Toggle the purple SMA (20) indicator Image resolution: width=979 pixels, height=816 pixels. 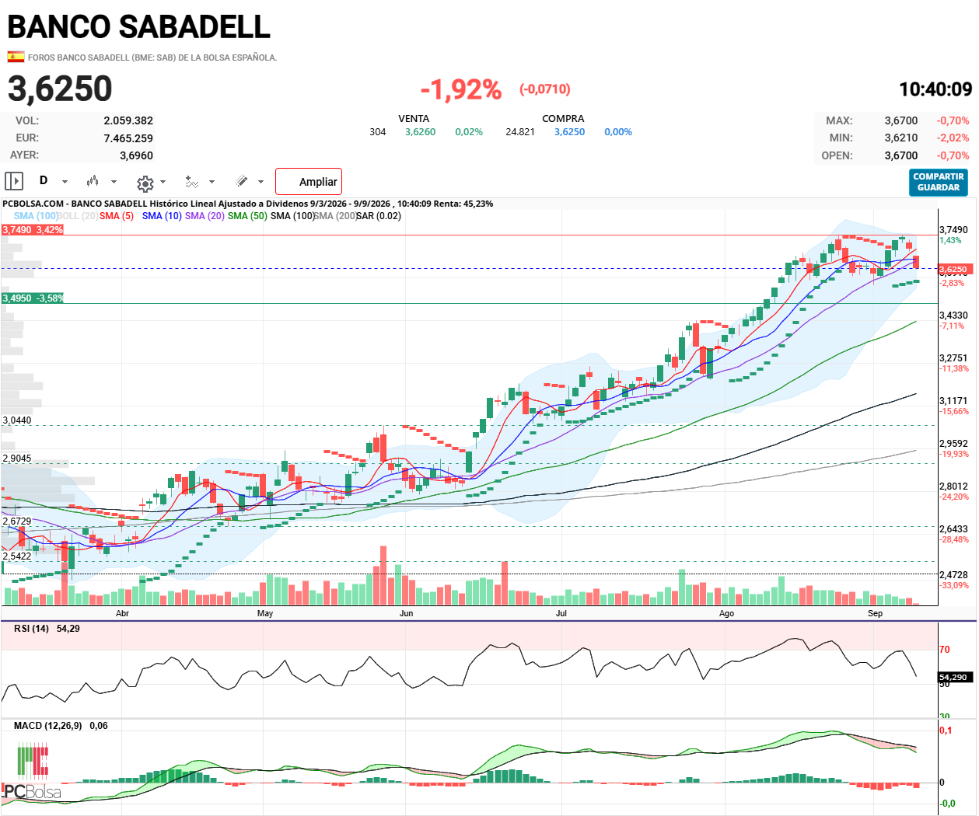click(205, 216)
